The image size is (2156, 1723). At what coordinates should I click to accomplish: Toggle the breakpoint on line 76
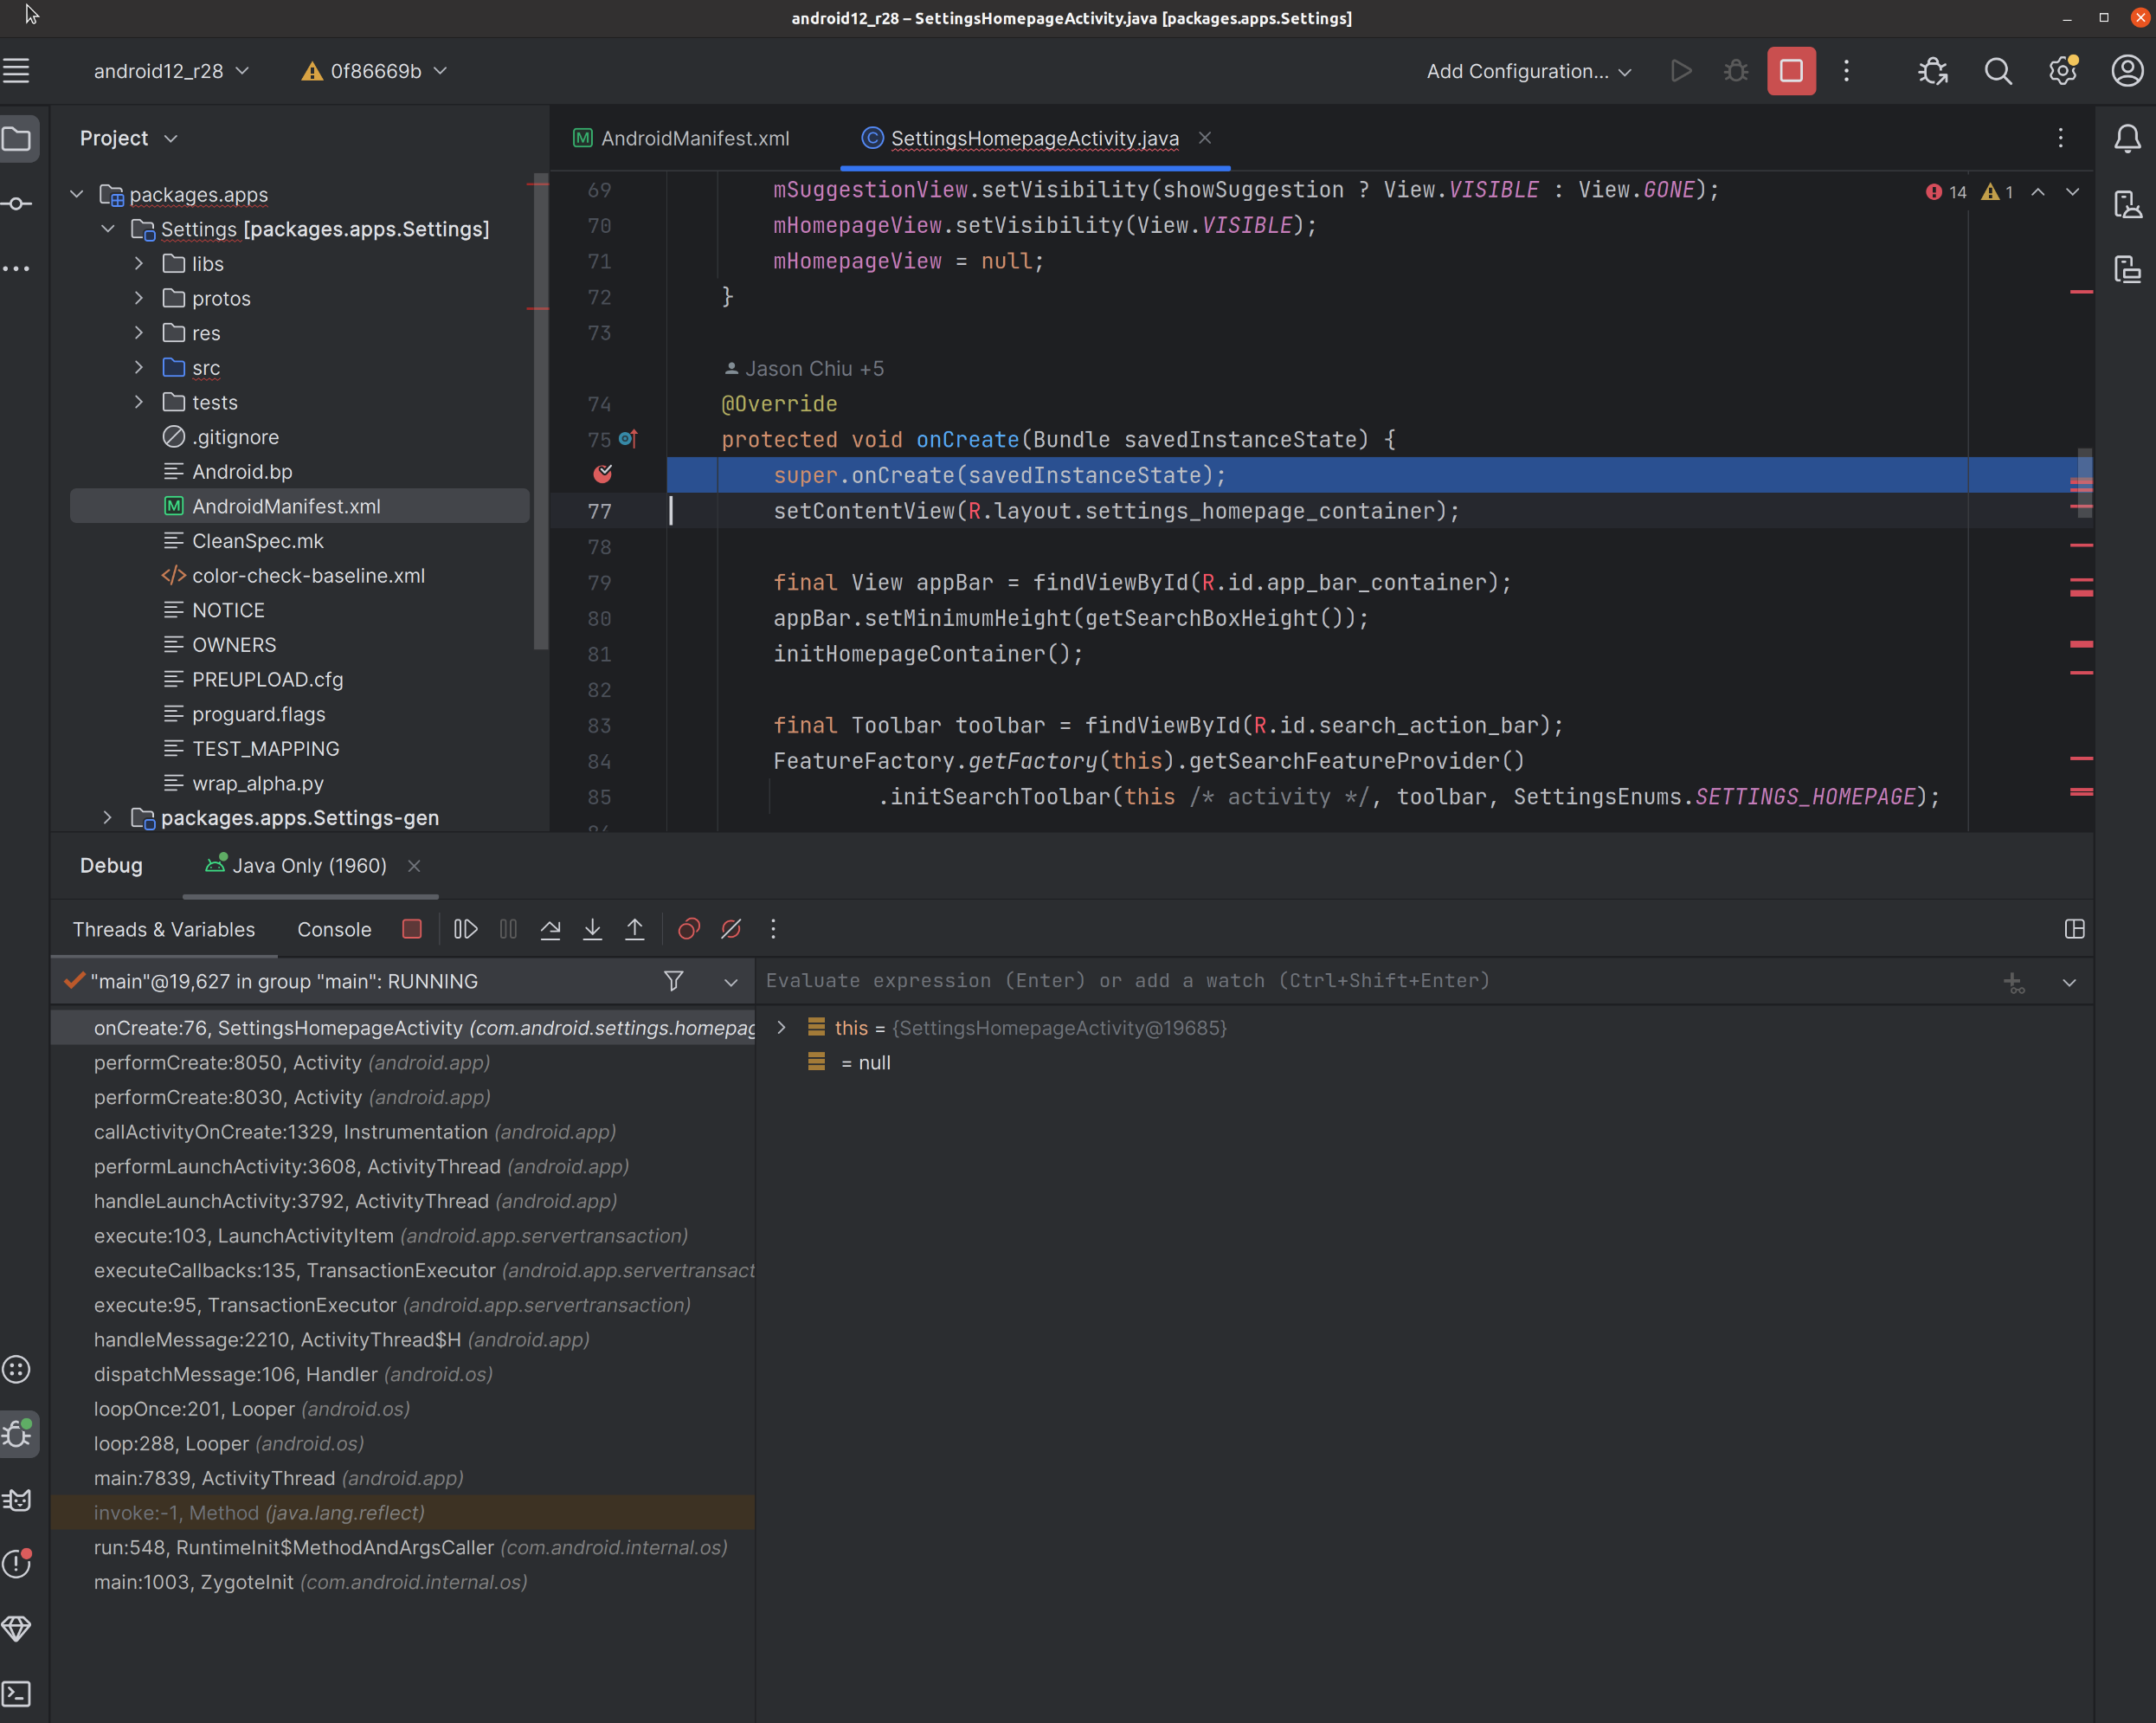click(602, 474)
